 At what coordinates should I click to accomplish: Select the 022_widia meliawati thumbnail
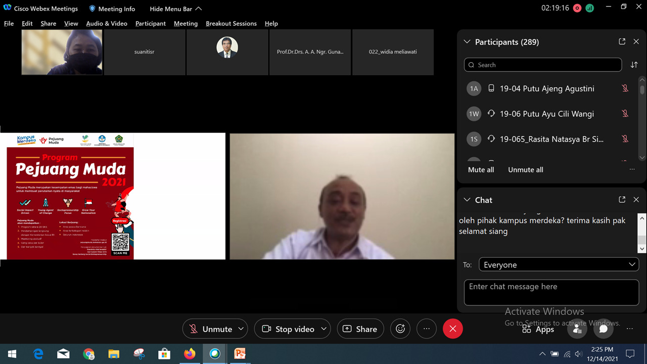coord(393,52)
